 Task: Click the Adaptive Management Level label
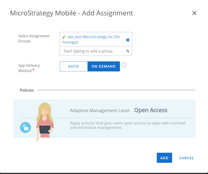click(x=100, y=110)
